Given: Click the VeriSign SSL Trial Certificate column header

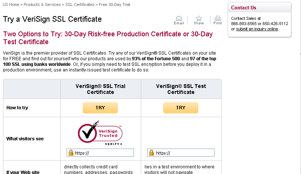Looking at the screenshot, I should coord(100,89).
